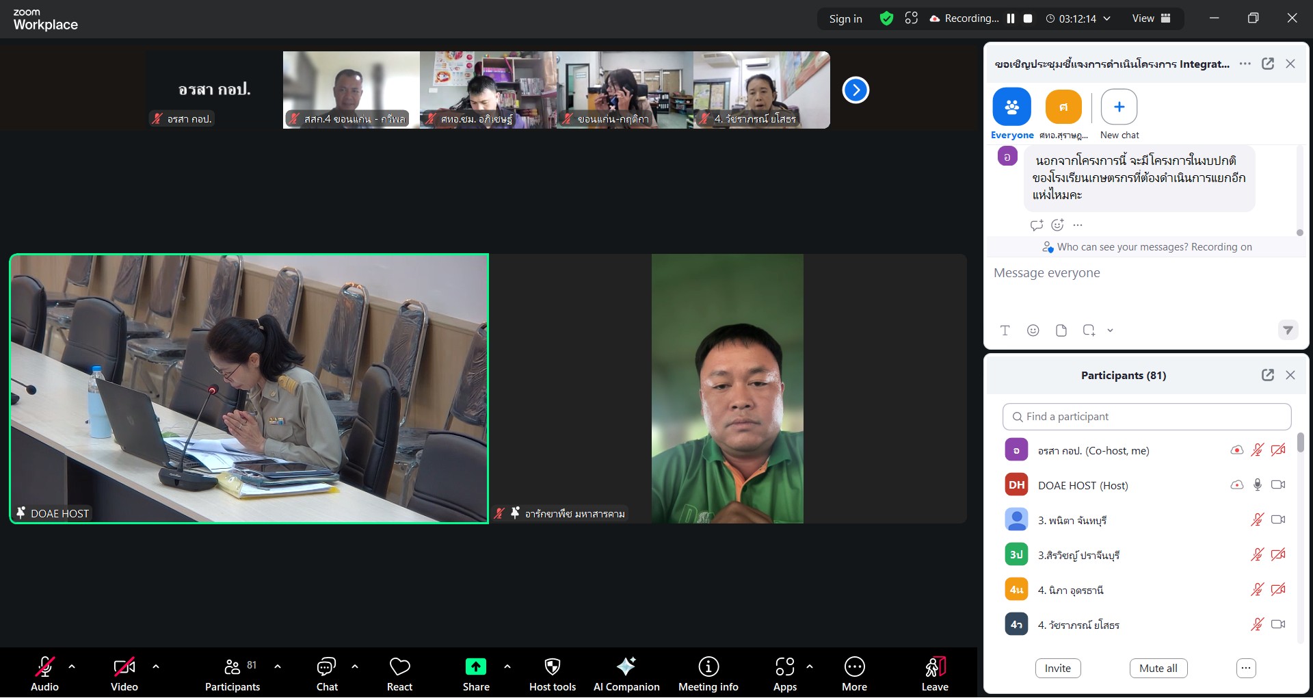Screen dimensions: 1313x698
Task: Start a New chat
Action: tap(1119, 107)
